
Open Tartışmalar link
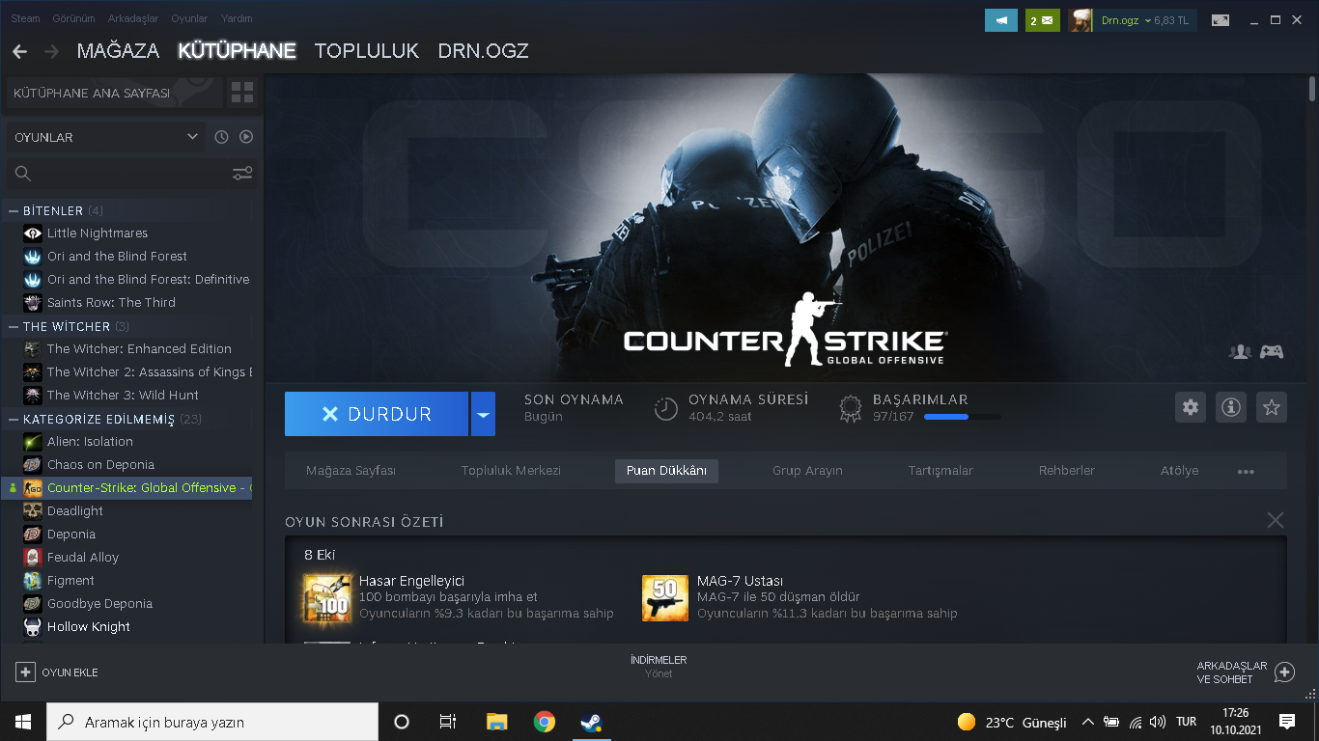click(940, 471)
